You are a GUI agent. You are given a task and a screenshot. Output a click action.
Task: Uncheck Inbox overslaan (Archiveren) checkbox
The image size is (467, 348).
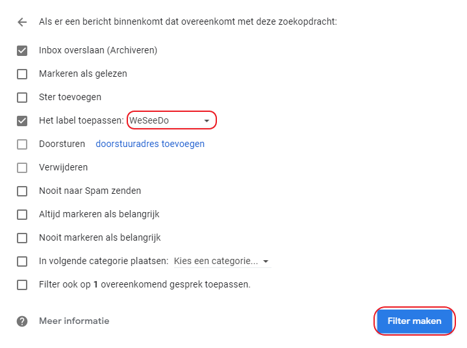[x=22, y=51]
